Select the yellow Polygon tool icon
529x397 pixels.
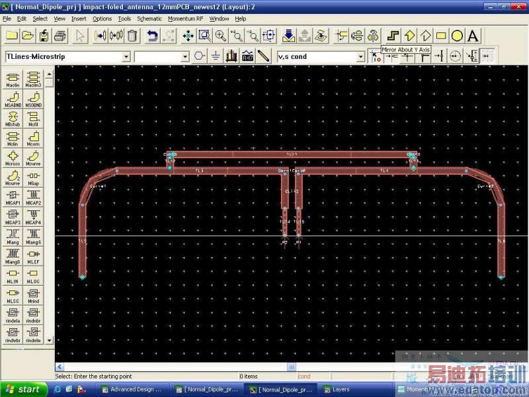tap(409, 36)
